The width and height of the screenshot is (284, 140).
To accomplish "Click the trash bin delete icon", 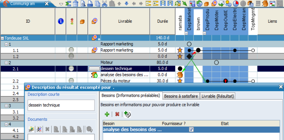I will pos(76,3).
